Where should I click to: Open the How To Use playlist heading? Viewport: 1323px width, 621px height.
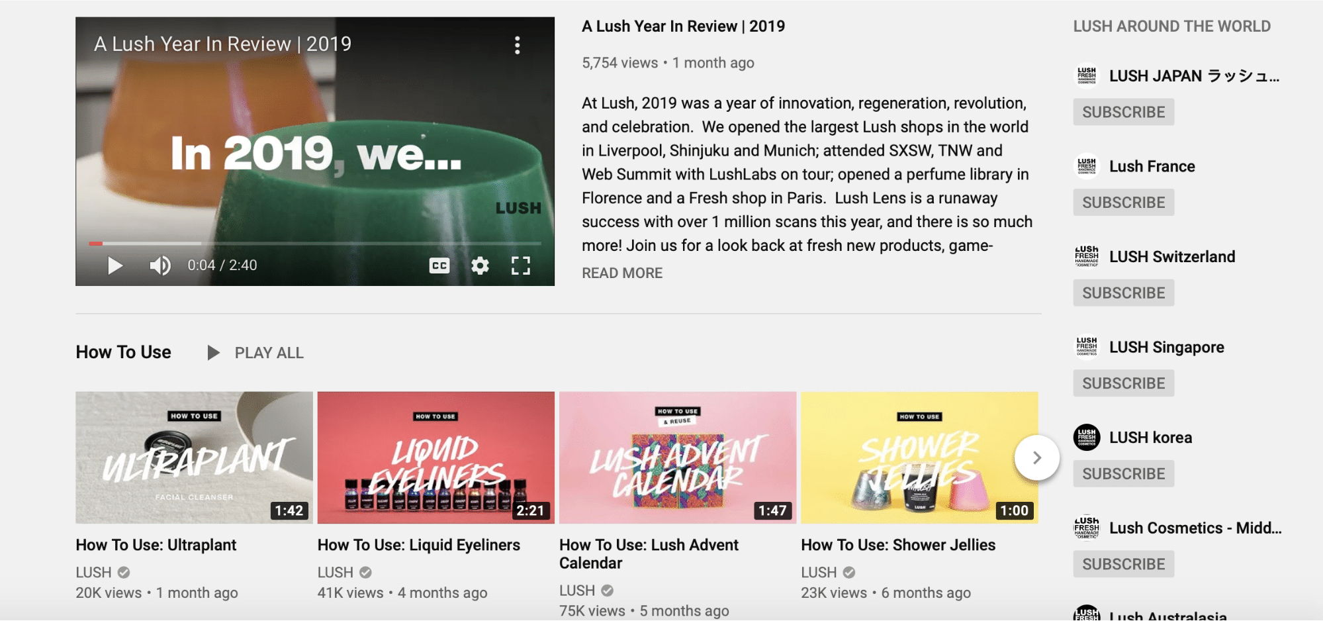[x=123, y=352]
